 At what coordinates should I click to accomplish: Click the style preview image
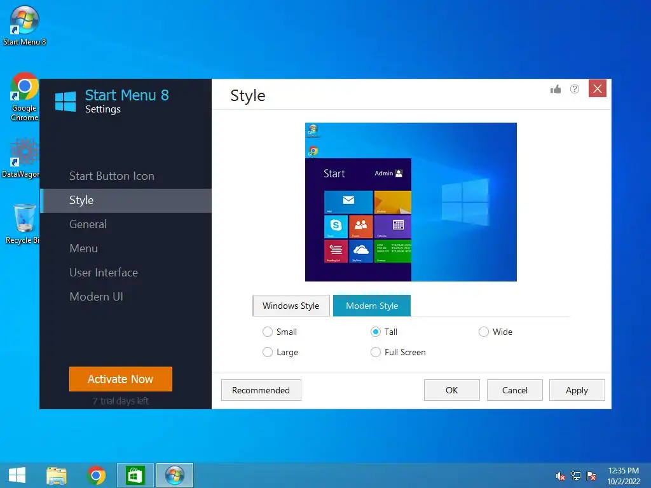411,202
